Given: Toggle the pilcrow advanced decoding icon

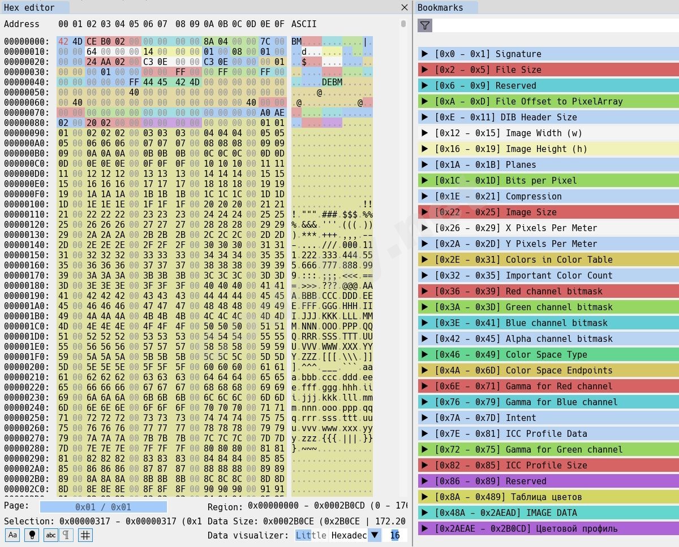Looking at the screenshot, I should click(66, 535).
